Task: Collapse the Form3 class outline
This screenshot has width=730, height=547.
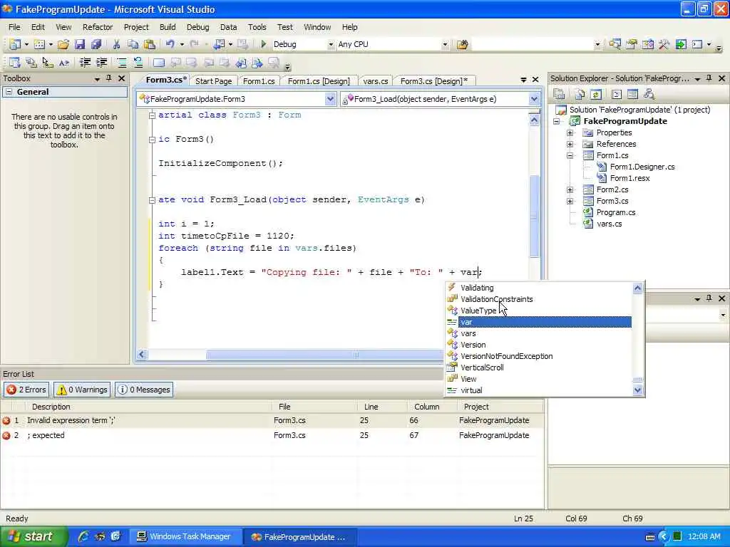Action: pyautogui.click(x=152, y=115)
